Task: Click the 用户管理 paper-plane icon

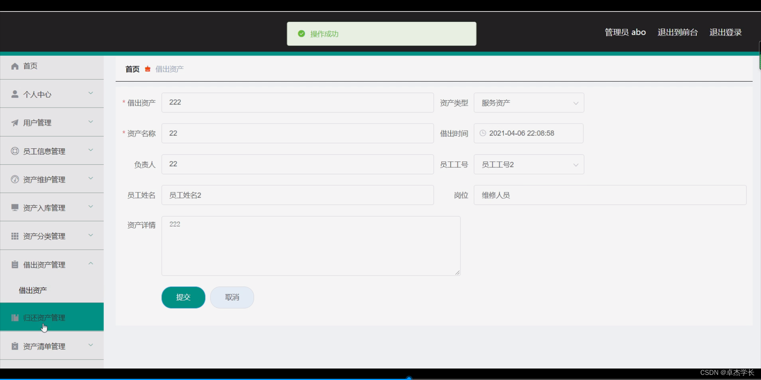Action: (14, 123)
